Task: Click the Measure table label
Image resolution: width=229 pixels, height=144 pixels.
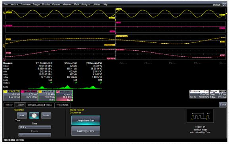Action: pos(8,63)
